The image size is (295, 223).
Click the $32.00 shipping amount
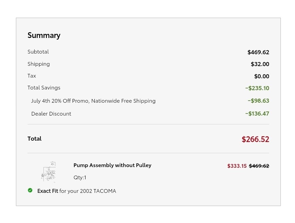click(260, 64)
